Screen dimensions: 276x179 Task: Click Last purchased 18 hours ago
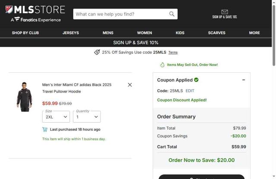click(x=75, y=130)
